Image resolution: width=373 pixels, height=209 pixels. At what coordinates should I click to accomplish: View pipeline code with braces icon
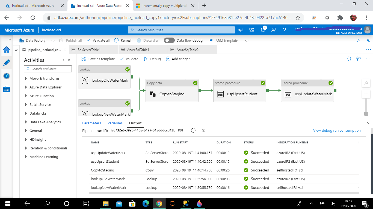click(x=349, y=59)
